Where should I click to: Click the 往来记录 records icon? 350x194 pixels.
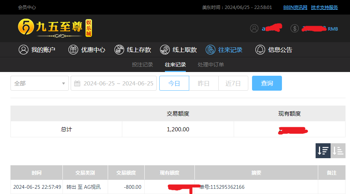click(211, 50)
